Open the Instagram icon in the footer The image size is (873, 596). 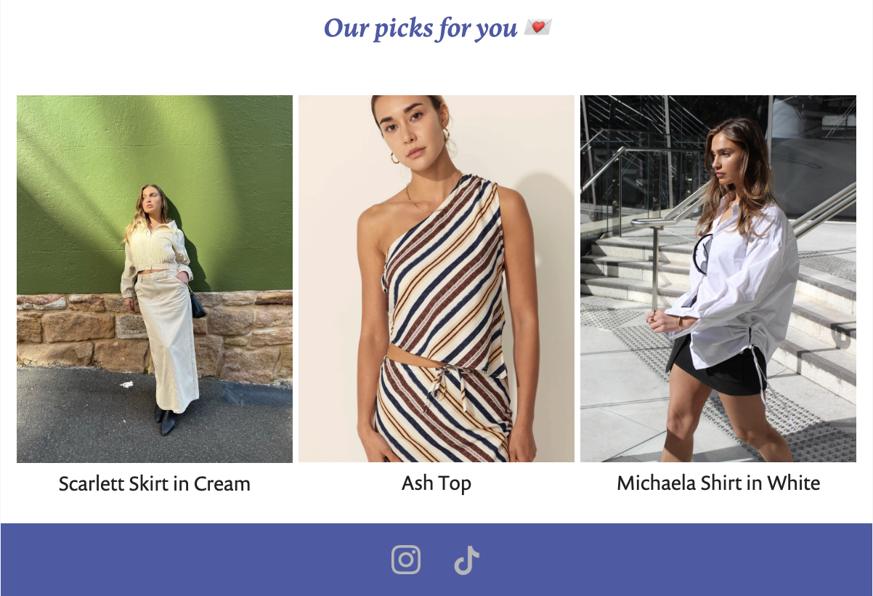[x=406, y=560]
